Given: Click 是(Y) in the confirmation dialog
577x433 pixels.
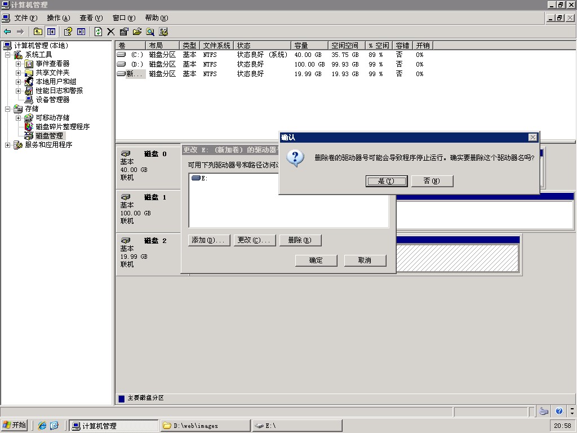Looking at the screenshot, I should tap(386, 181).
